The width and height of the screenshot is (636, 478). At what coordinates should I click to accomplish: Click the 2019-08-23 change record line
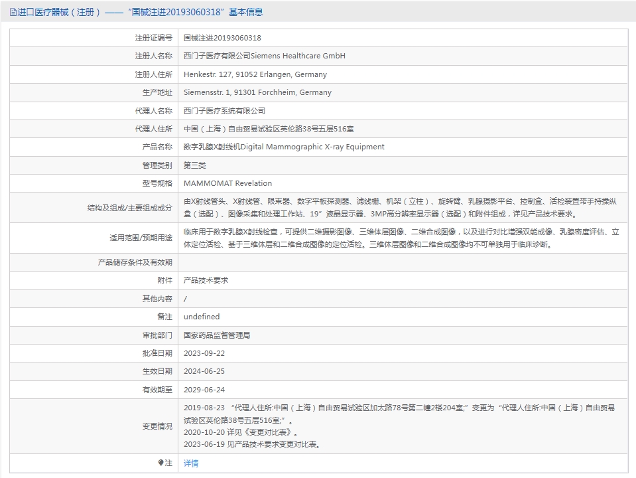coord(399,414)
